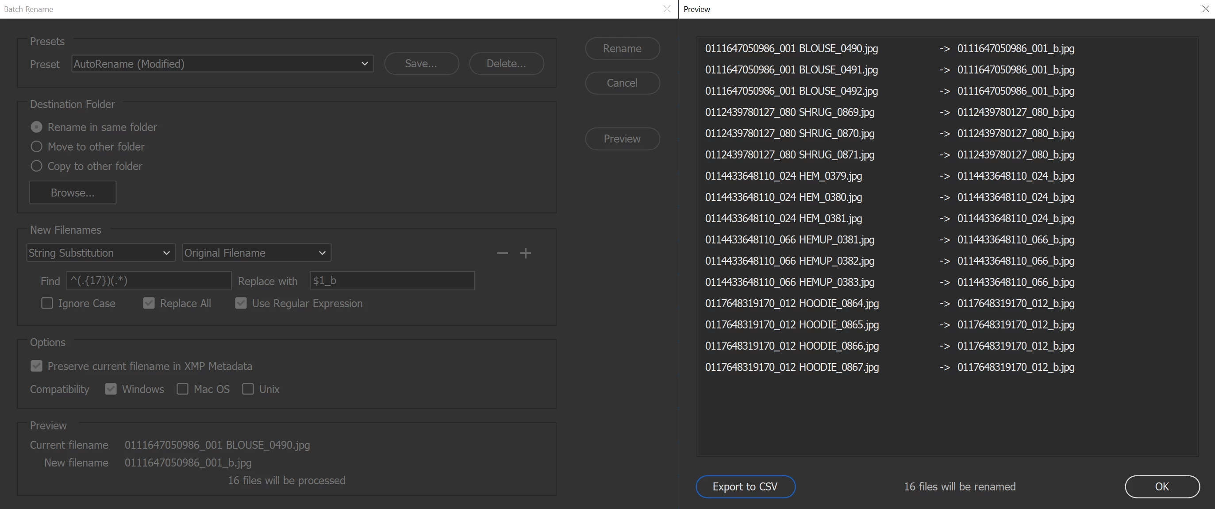Screen dimensions: 1215x509
Task: Click the Replace with text field
Action: 392,281
